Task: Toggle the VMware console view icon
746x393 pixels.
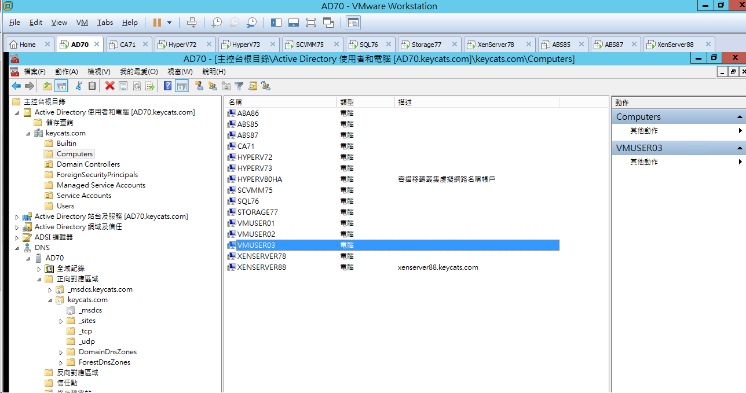Action: 353,23
